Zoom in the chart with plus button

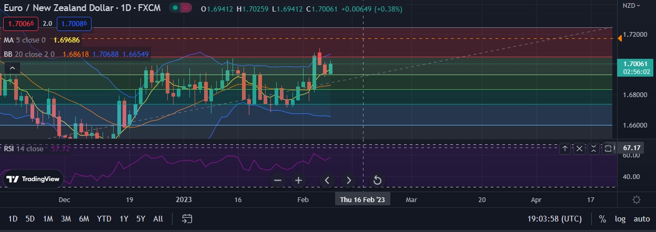[298, 181]
